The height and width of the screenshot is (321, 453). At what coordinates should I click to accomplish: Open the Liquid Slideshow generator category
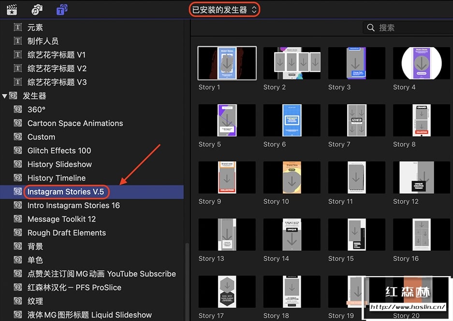point(89,315)
